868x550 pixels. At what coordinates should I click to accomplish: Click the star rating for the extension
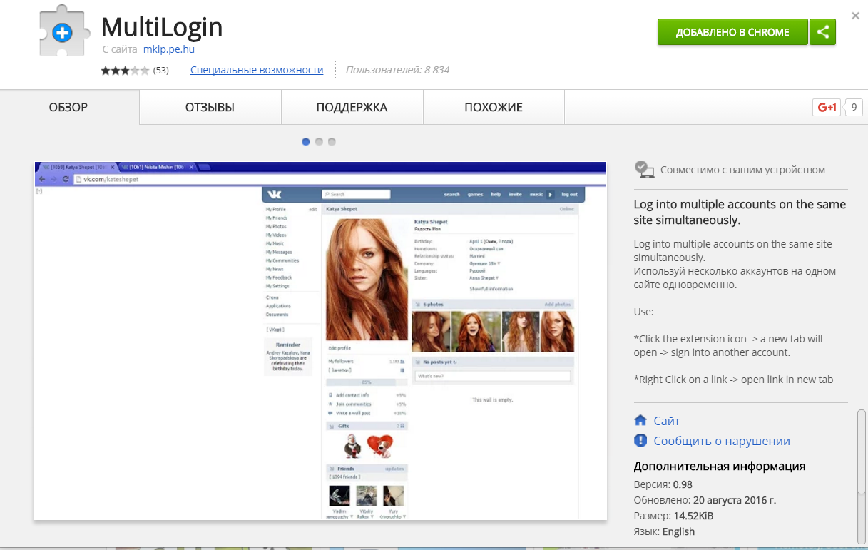click(125, 71)
